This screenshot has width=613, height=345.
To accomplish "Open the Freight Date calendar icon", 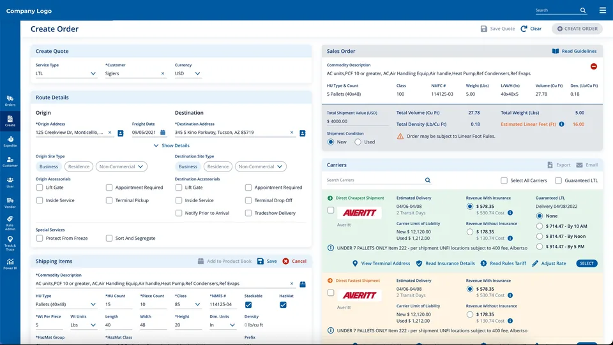I will click(x=163, y=133).
